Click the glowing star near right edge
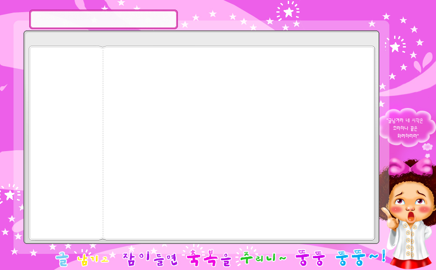 395,46
